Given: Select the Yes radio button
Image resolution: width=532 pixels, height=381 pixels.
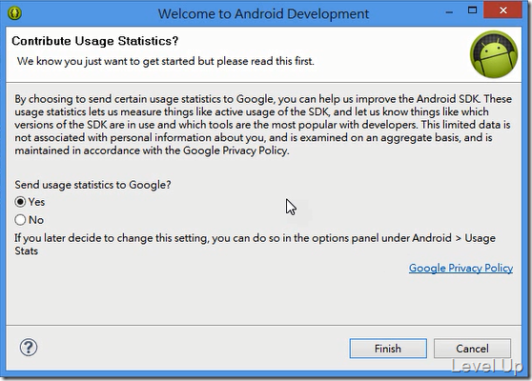Looking at the screenshot, I should click(20, 202).
